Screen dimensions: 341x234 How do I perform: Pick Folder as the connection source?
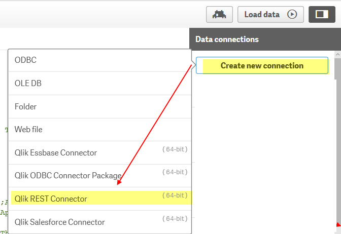pyautogui.click(x=25, y=107)
